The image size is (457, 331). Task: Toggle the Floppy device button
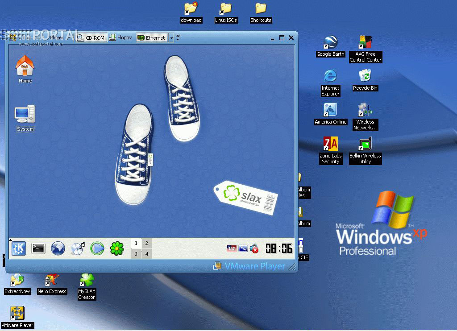click(120, 38)
